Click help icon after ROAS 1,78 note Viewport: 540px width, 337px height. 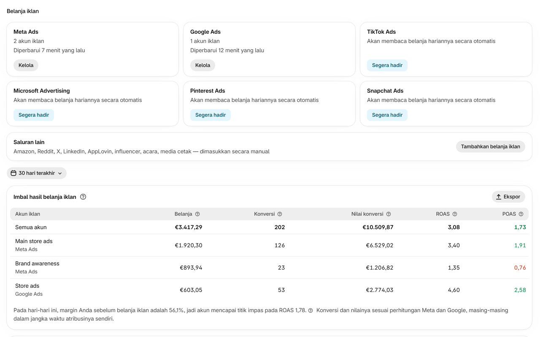[310, 310]
